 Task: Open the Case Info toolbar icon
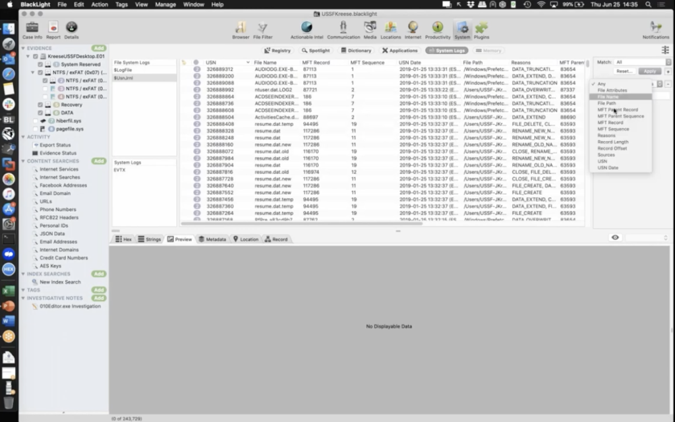coord(32,28)
